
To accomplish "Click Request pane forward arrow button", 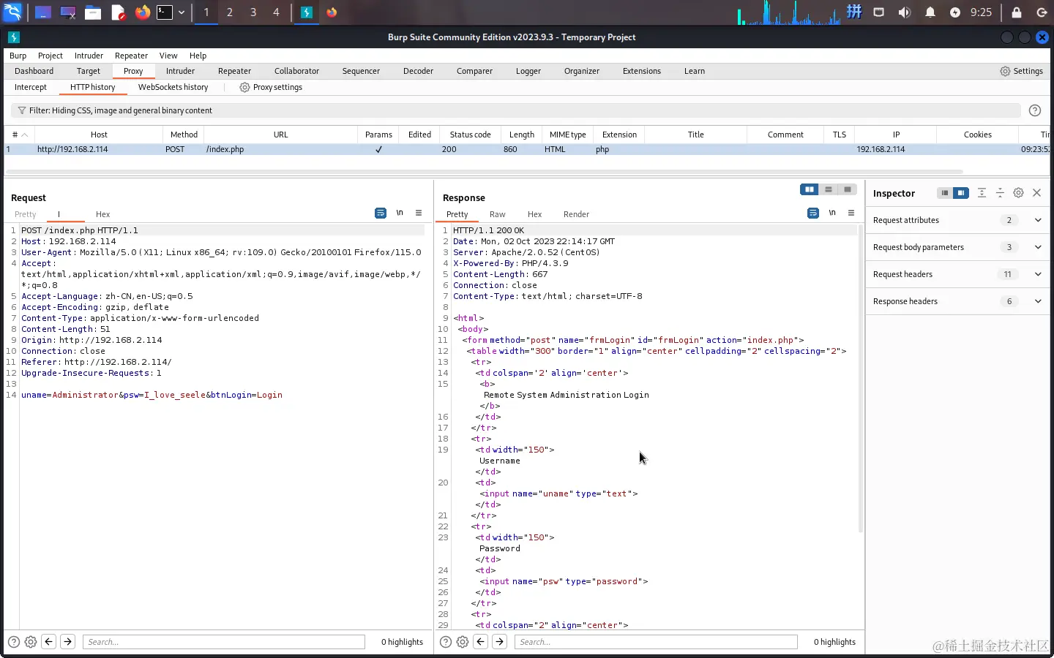I will [67, 641].
